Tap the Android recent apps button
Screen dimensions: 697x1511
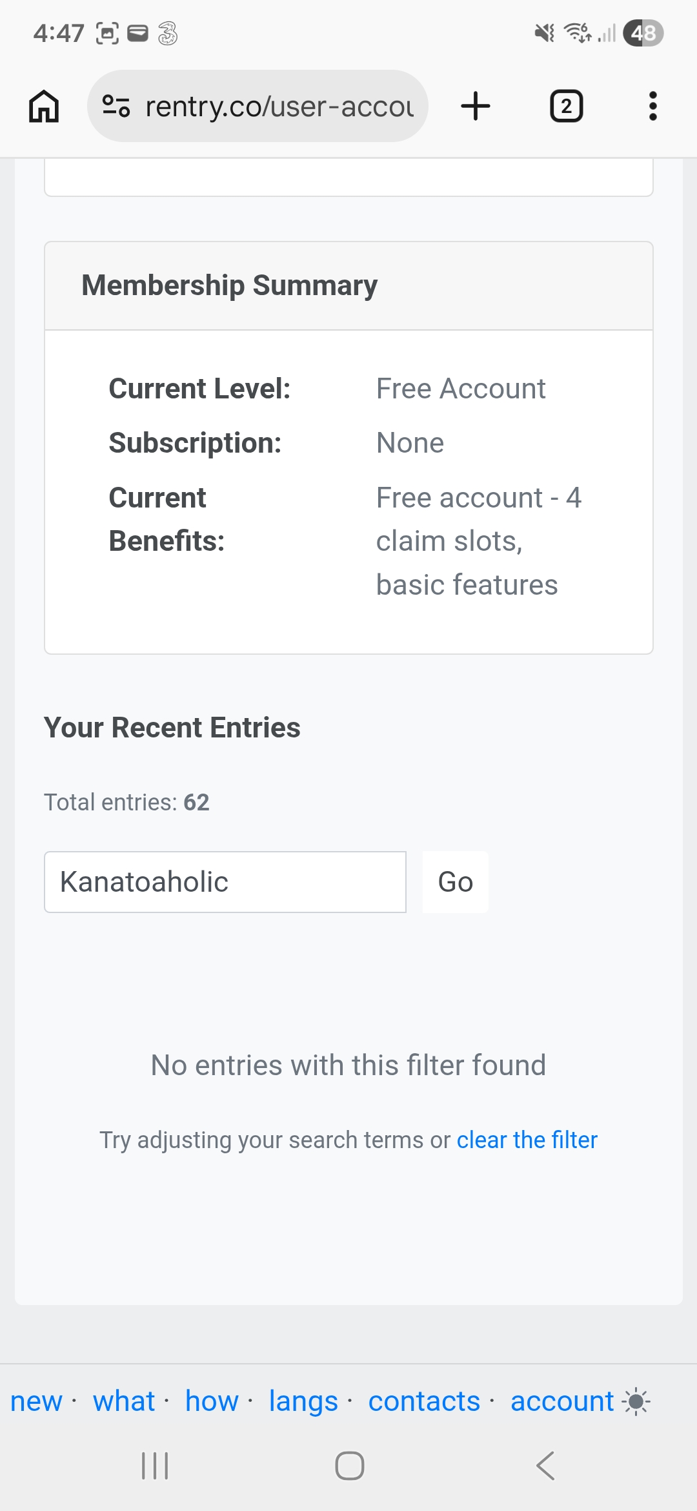coord(155,1466)
